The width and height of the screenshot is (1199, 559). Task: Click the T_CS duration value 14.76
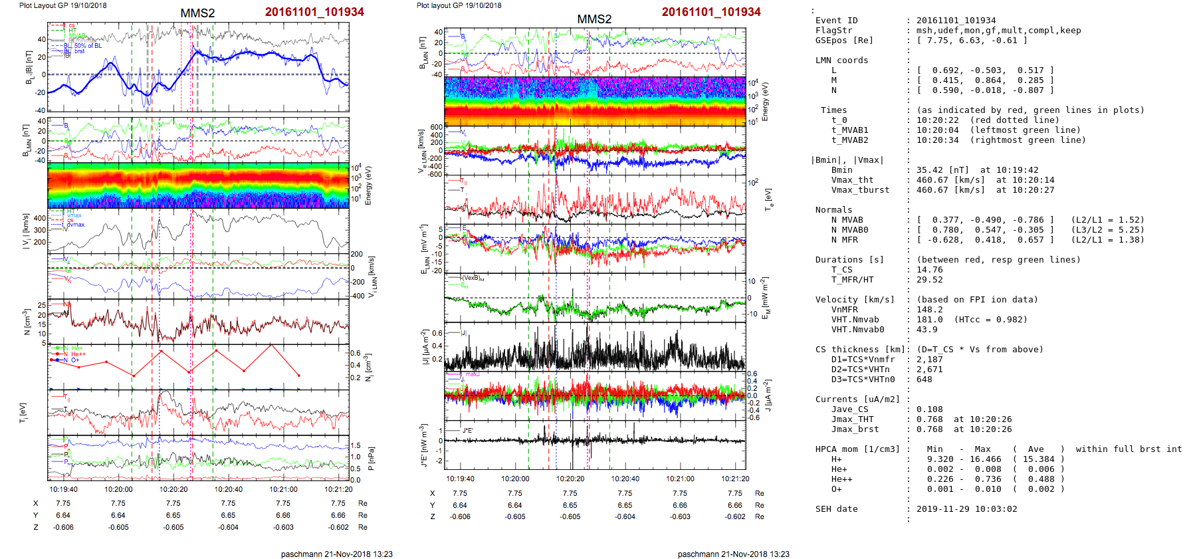[929, 270]
